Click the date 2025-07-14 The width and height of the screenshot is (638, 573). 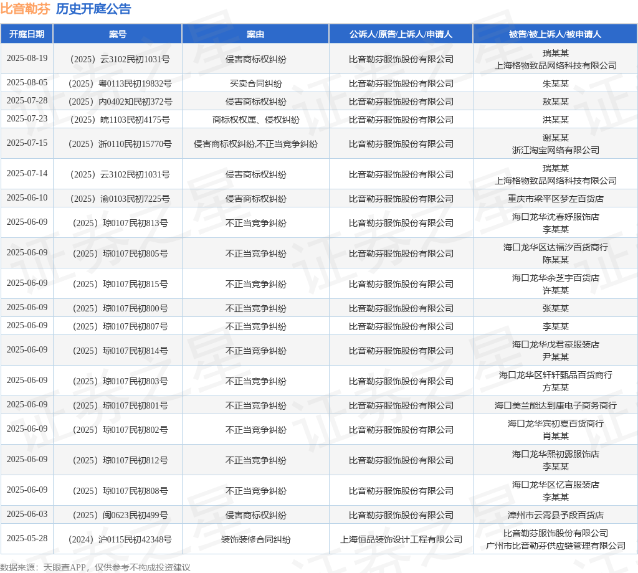(x=27, y=173)
